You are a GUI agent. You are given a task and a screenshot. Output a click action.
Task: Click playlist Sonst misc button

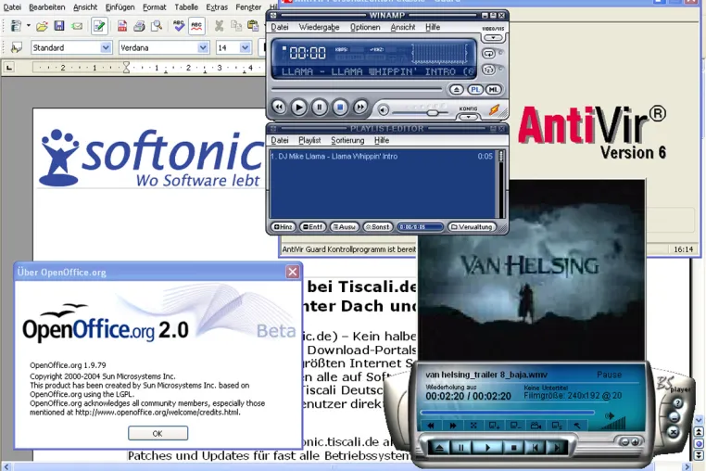[377, 227]
